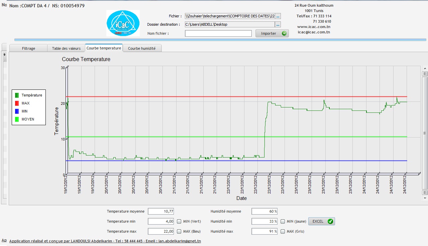428x246 pixels.
Task: Enable the MIN (Vert) checkbox
Action: click(x=179, y=221)
